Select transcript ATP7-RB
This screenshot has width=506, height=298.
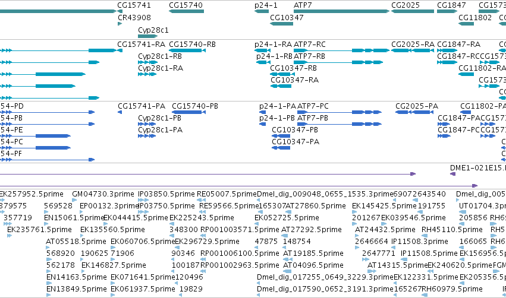(309, 56)
